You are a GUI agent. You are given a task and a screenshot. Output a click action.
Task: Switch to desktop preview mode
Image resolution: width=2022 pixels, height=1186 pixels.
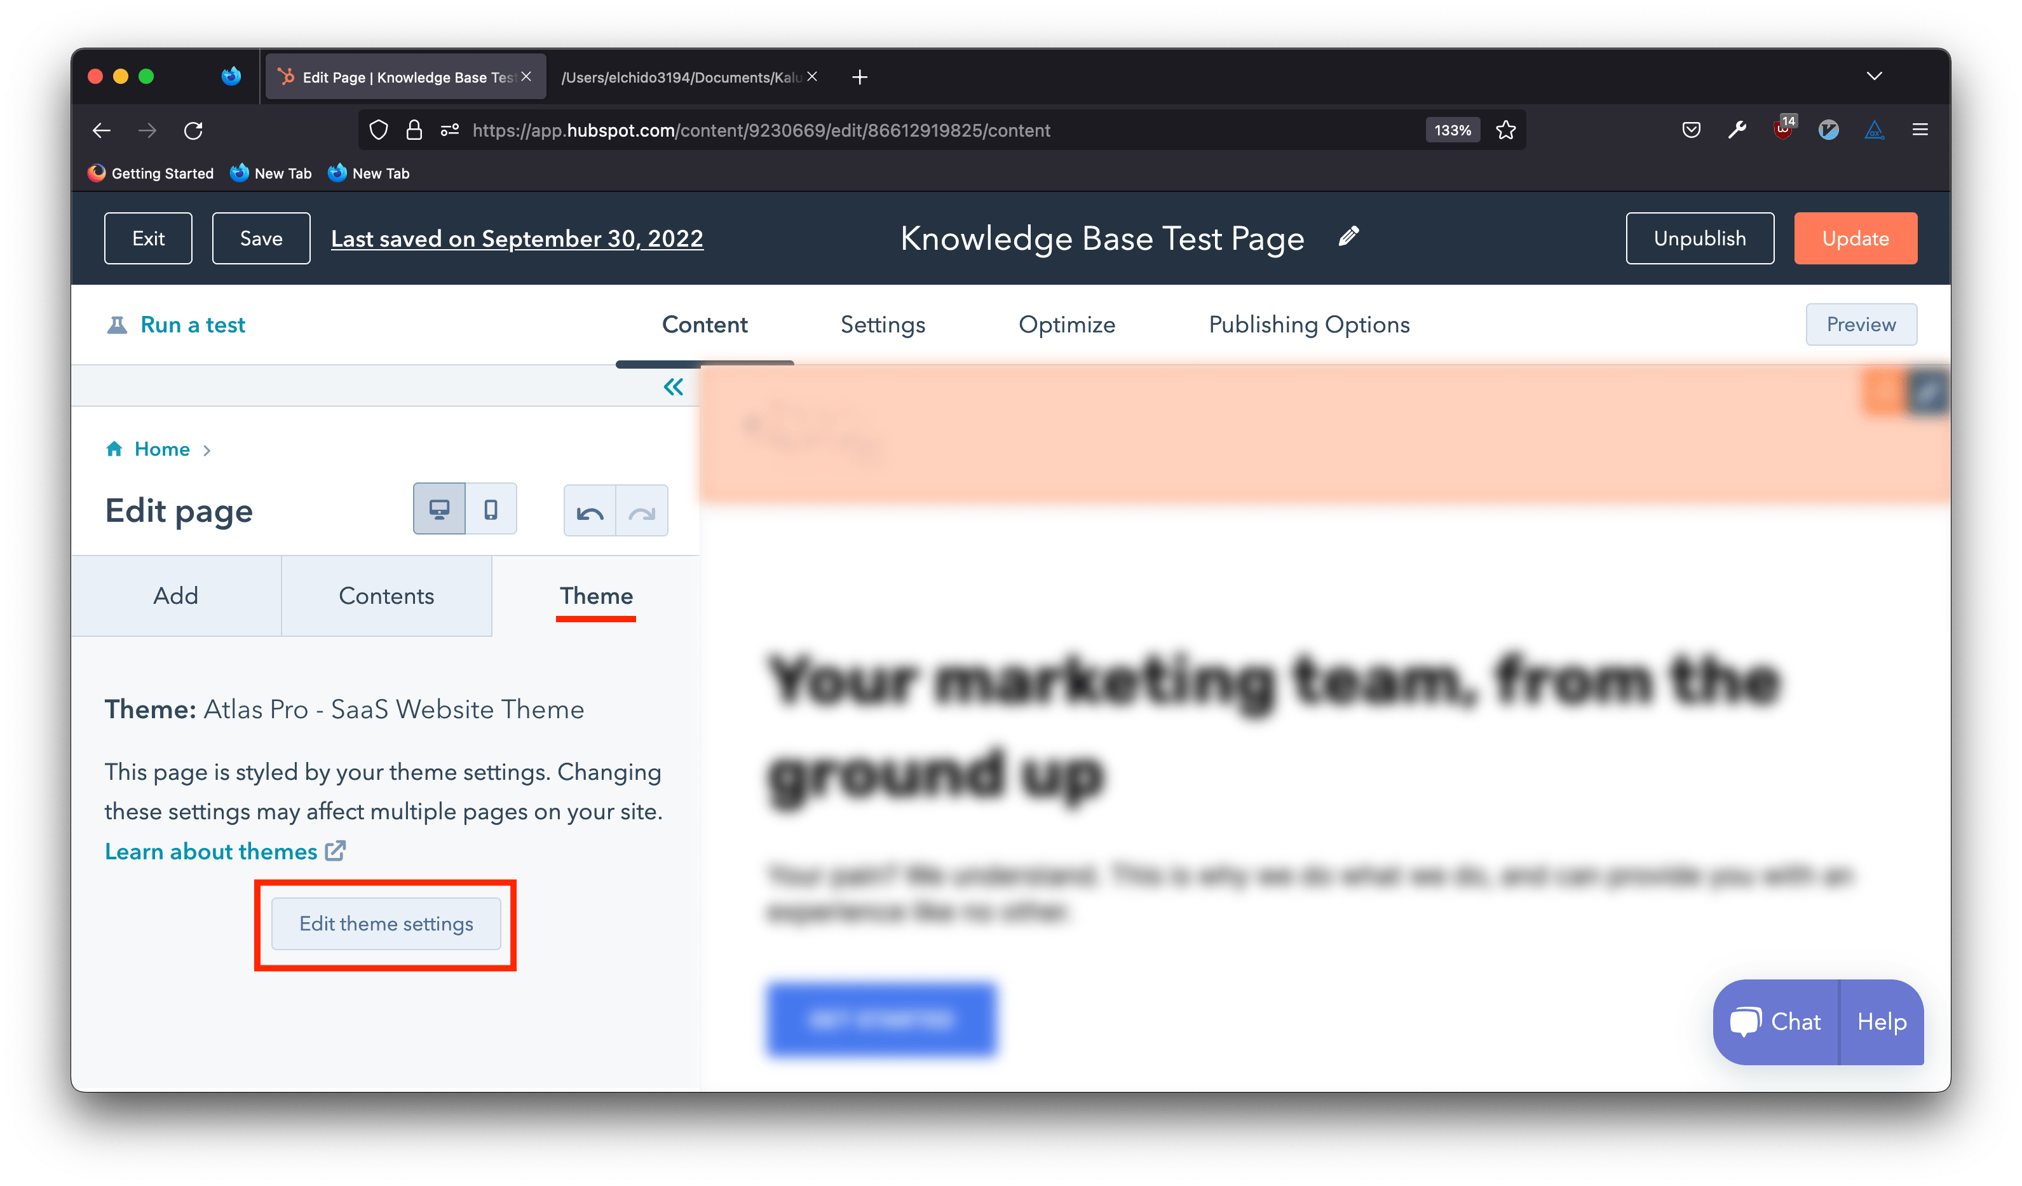439,508
